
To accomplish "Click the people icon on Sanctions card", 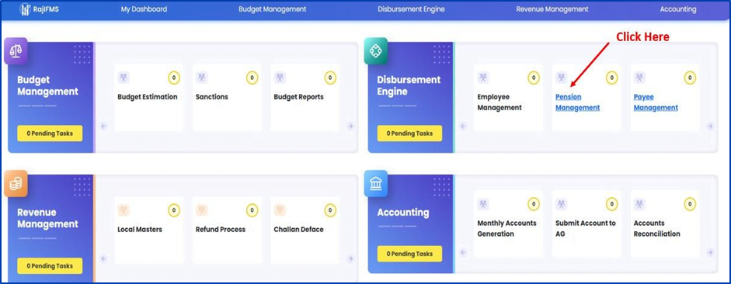I will 201,78.
